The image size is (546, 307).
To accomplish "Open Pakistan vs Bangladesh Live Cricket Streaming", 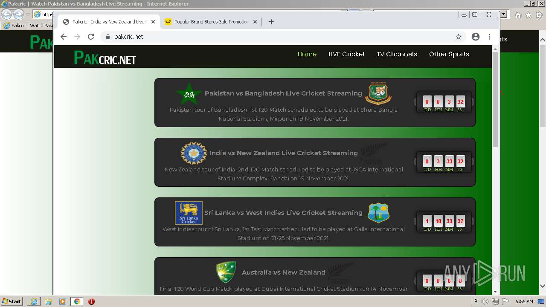I will pyautogui.click(x=283, y=93).
